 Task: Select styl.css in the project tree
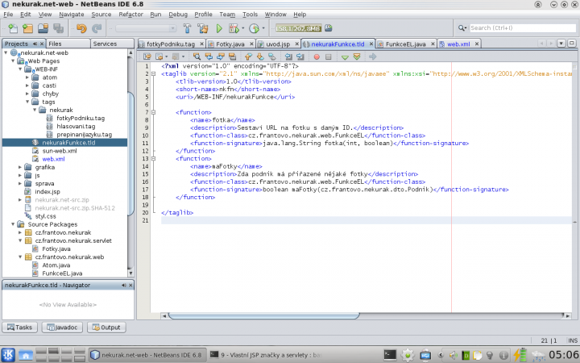pyautogui.click(x=45, y=216)
